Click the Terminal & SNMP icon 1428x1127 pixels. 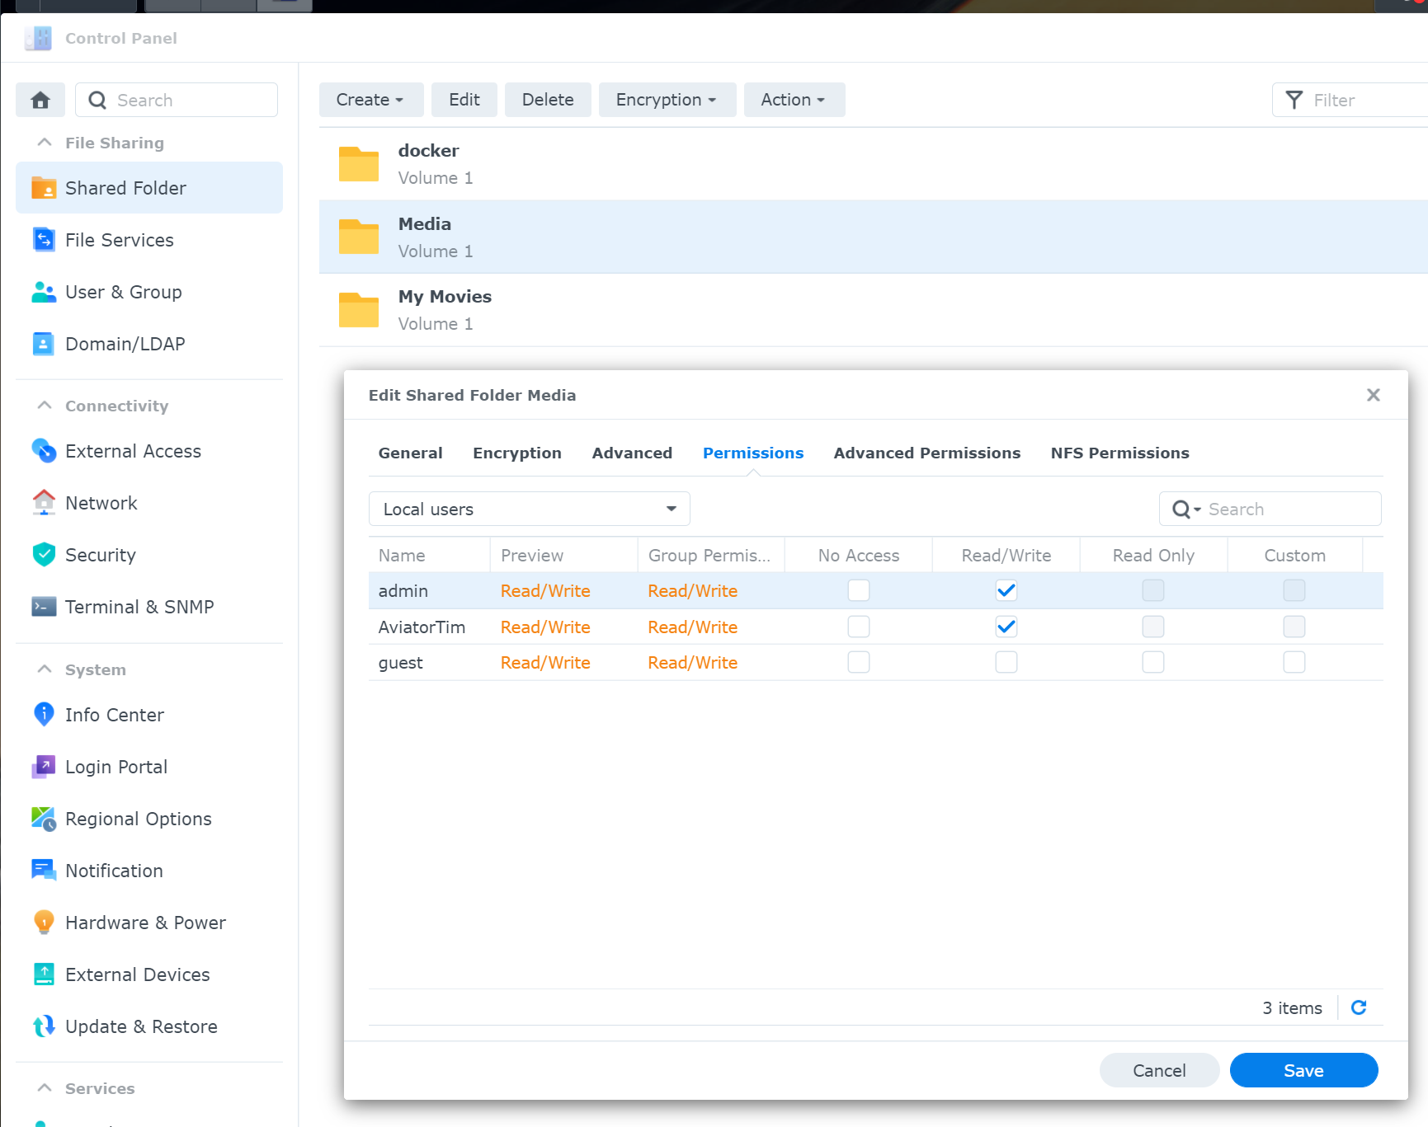44,607
